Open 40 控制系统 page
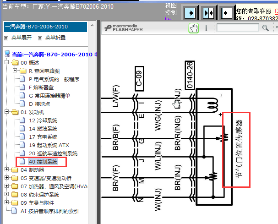The height and width of the screenshot is (224, 278). (43, 162)
